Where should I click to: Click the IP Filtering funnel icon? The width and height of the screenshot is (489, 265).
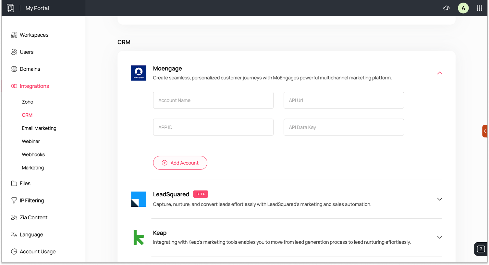coord(14,201)
